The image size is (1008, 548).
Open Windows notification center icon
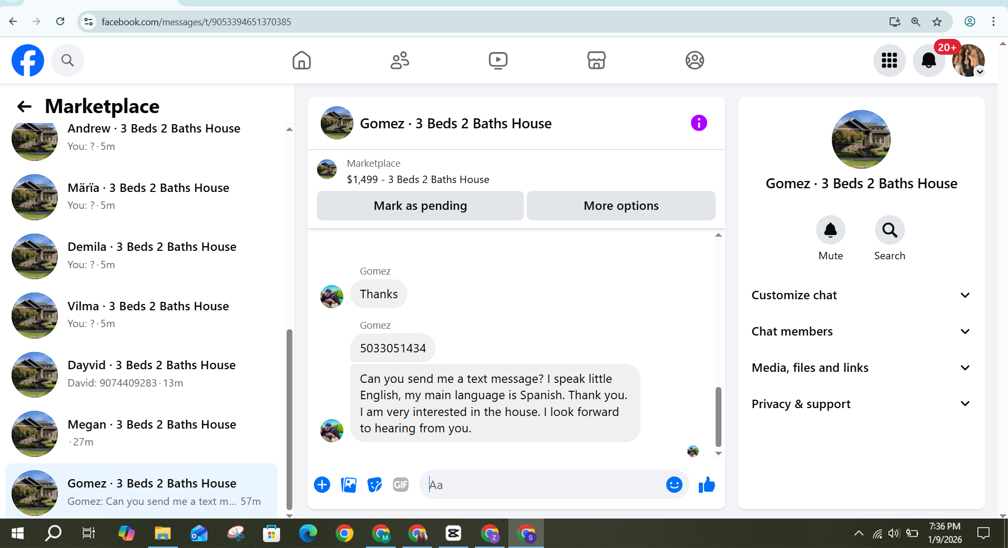click(x=983, y=533)
